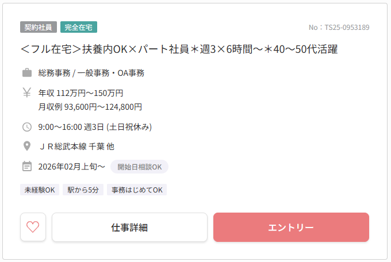The height and width of the screenshot is (262, 391).
Task: Click the 契約社員 employment type badge
Action: tap(39, 27)
